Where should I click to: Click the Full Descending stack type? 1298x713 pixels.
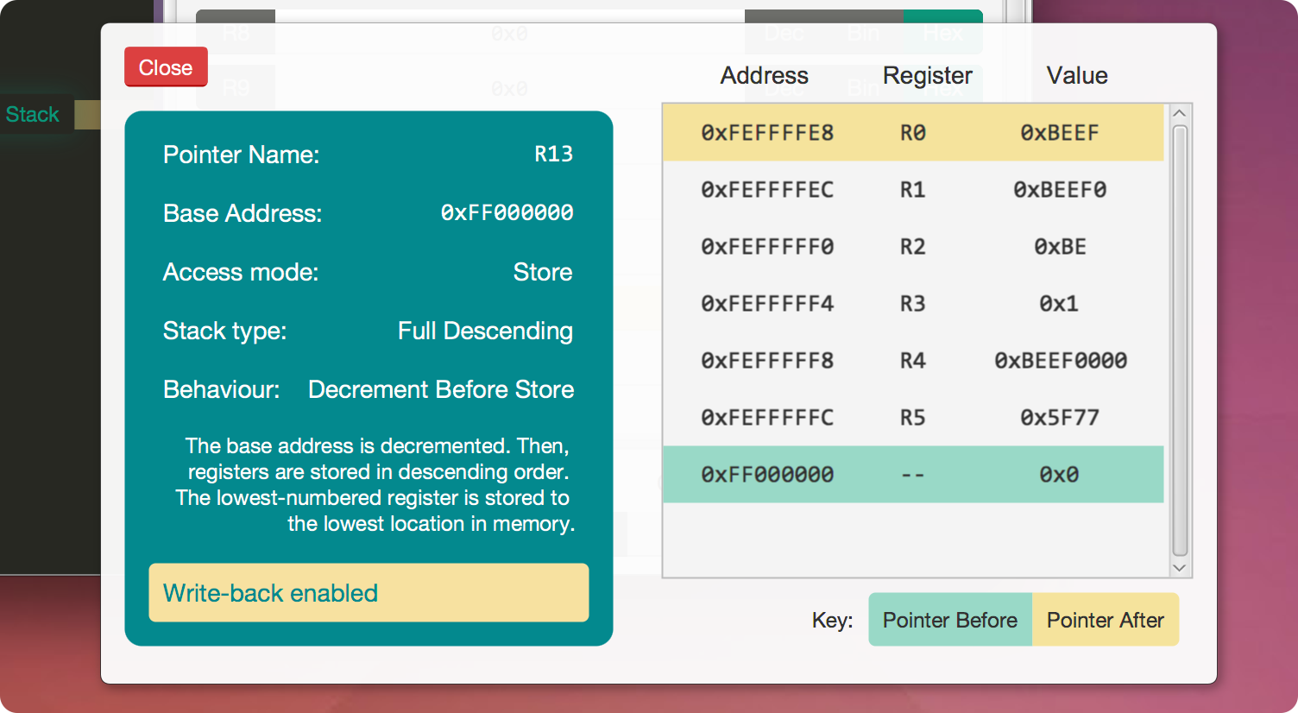tap(485, 331)
